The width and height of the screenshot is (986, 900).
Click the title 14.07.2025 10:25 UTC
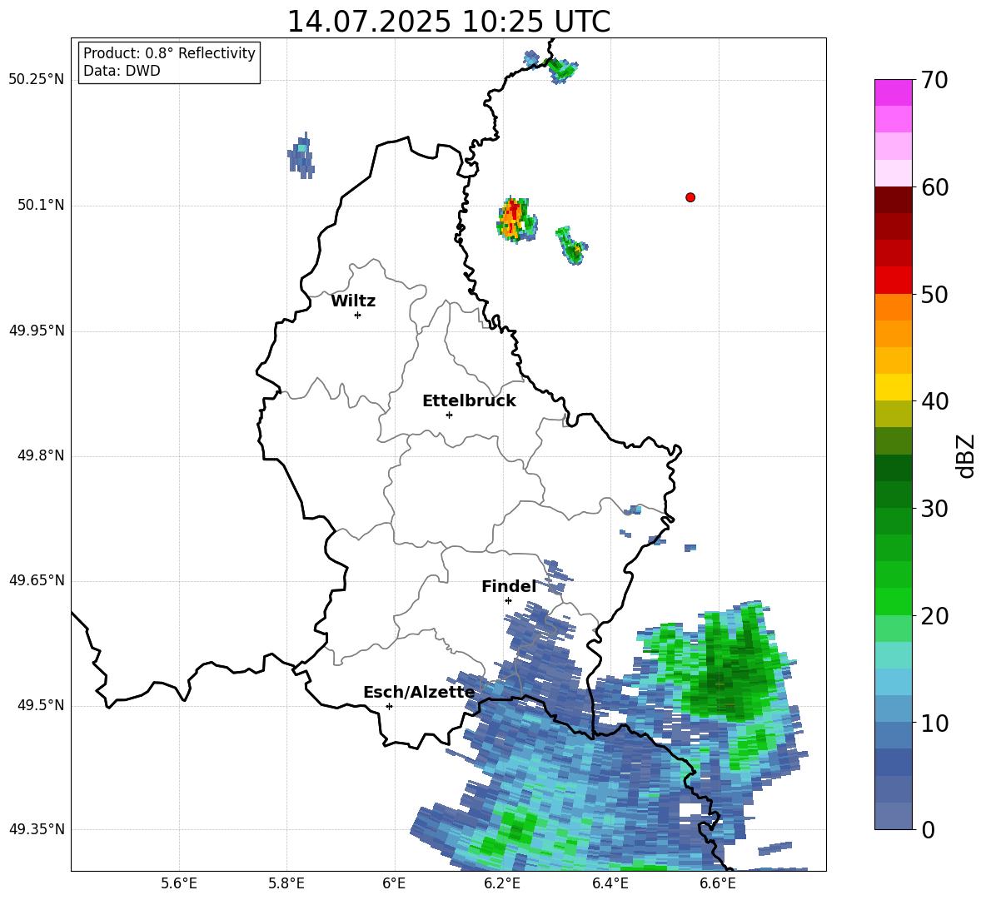pos(448,22)
